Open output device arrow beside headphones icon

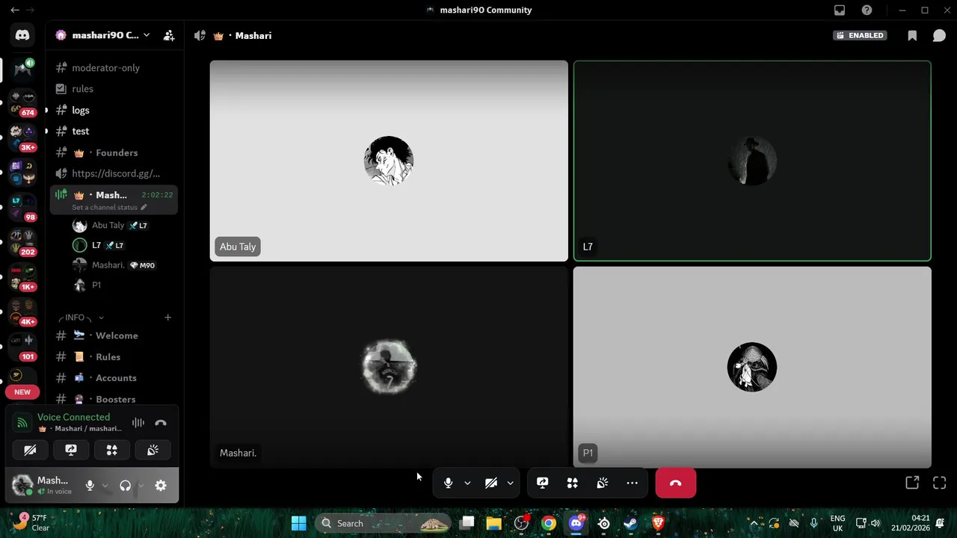click(x=141, y=486)
